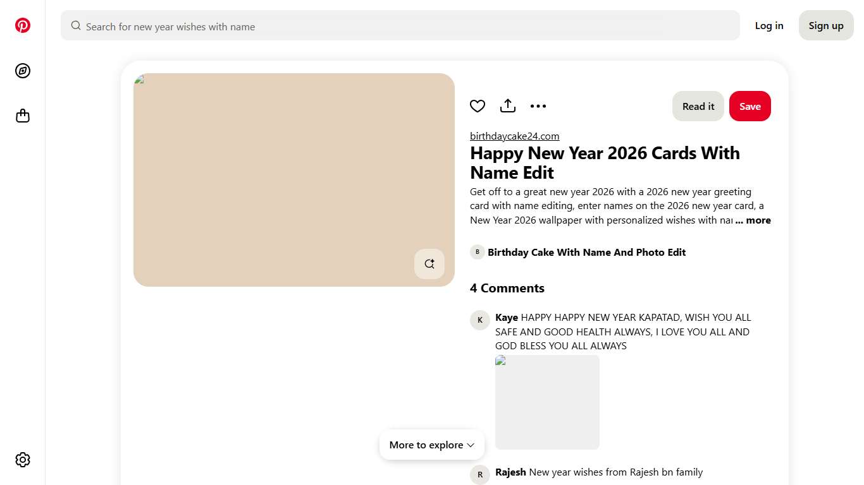Click the Sign up button
This screenshot has height=485, width=864.
tap(825, 25)
